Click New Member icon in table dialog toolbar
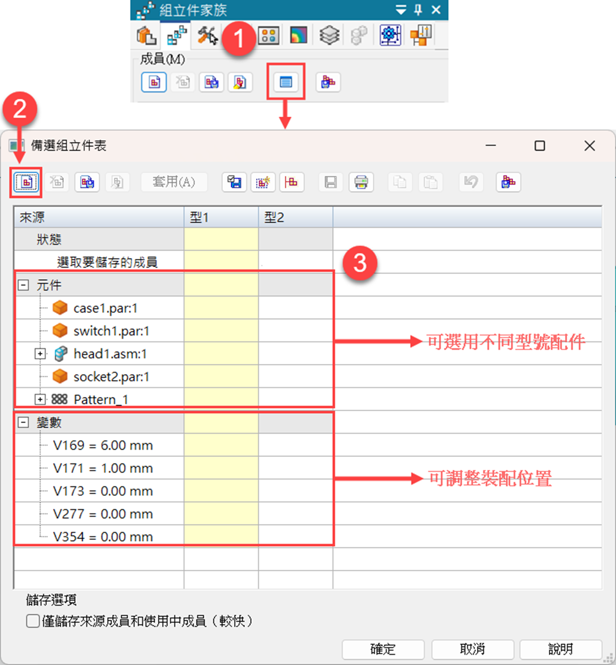The height and width of the screenshot is (665, 616). pos(26,182)
